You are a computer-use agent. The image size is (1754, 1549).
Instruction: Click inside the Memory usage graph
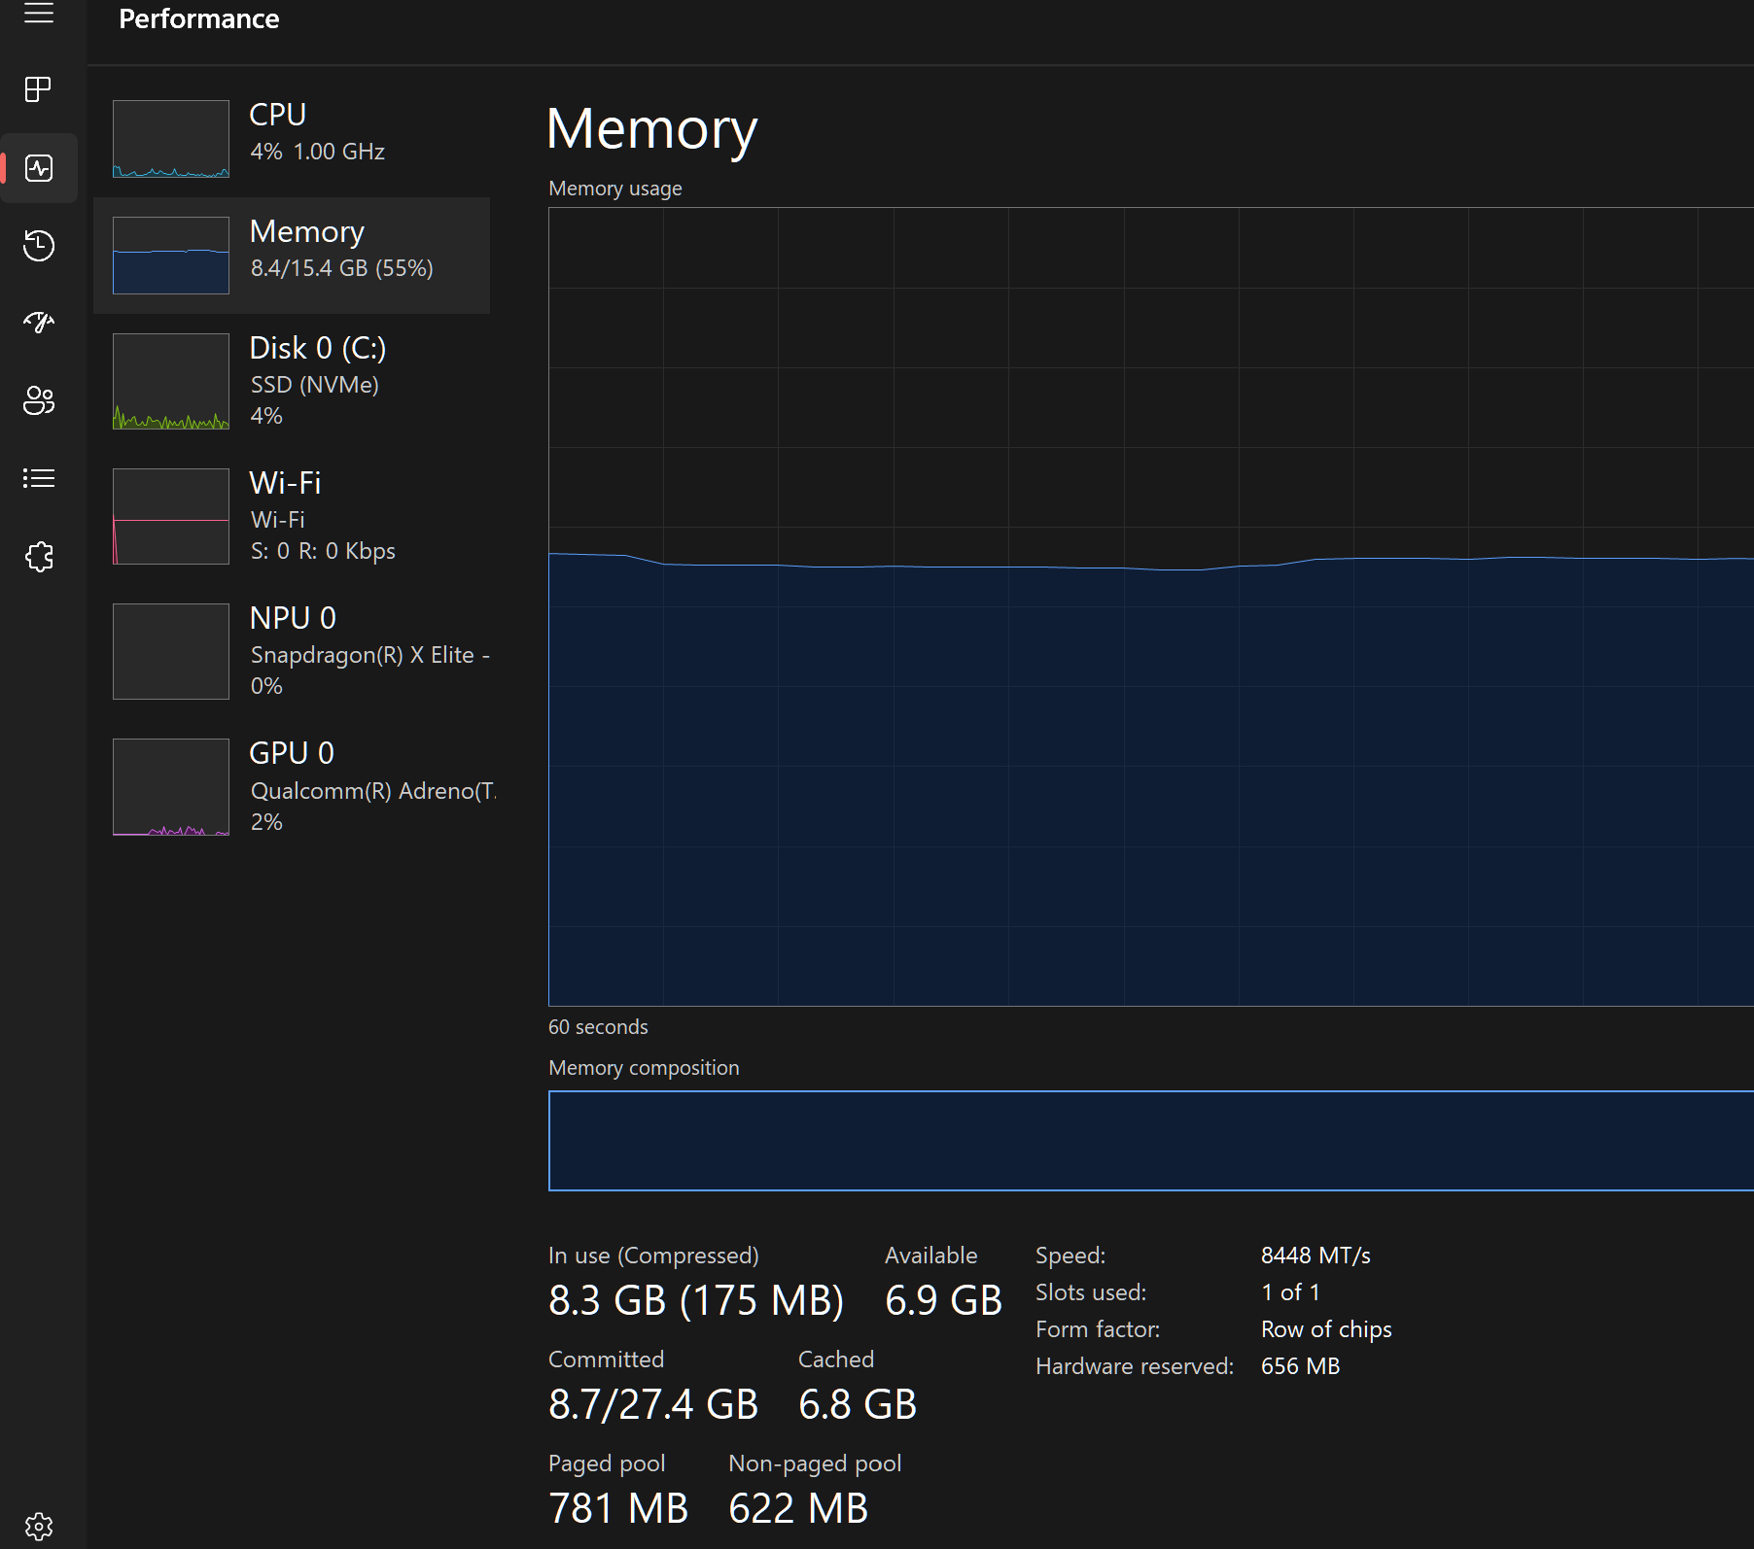coord(1147,602)
